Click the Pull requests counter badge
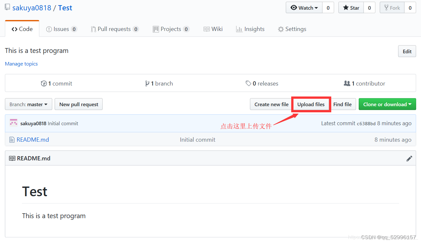The width and height of the screenshot is (421, 243). [x=136, y=29]
